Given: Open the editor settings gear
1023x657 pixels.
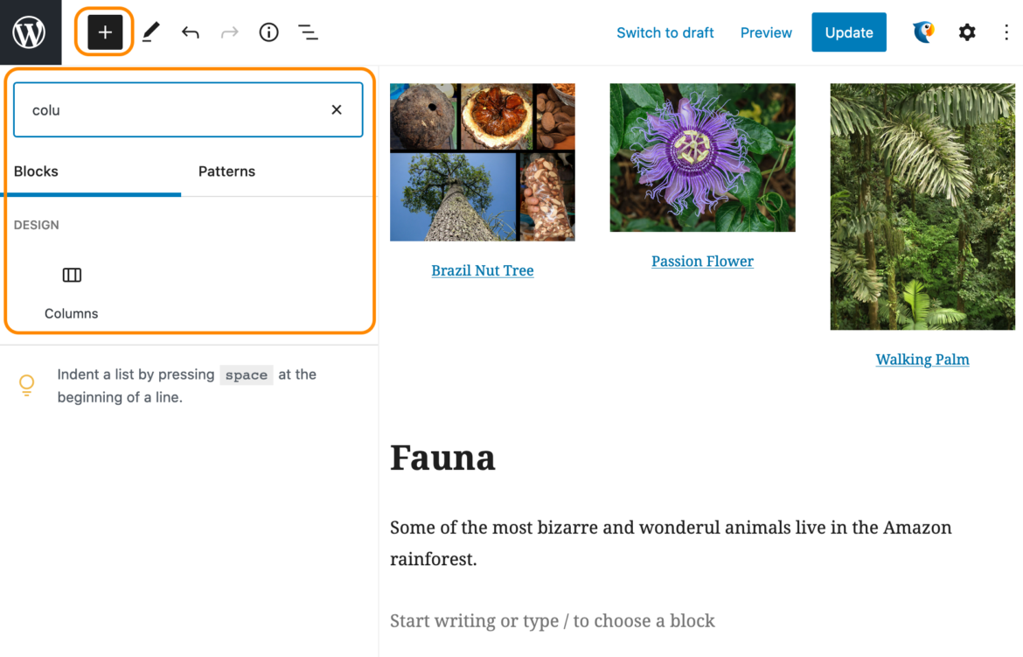Looking at the screenshot, I should click(x=966, y=32).
